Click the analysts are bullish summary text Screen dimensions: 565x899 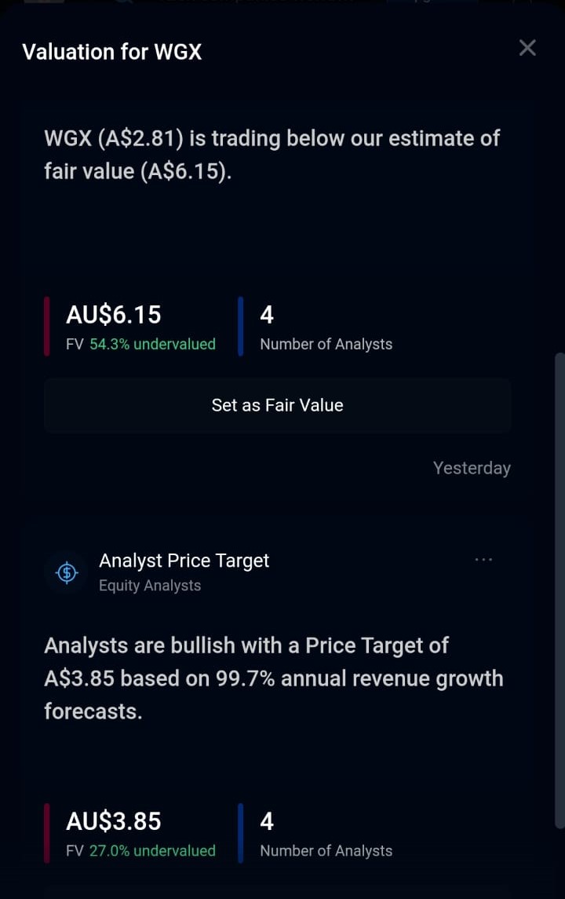tap(273, 679)
